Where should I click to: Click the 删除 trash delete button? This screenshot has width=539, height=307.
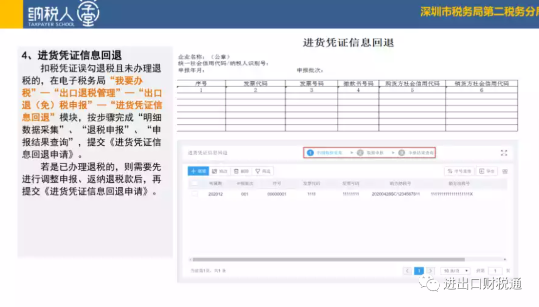[242, 171]
